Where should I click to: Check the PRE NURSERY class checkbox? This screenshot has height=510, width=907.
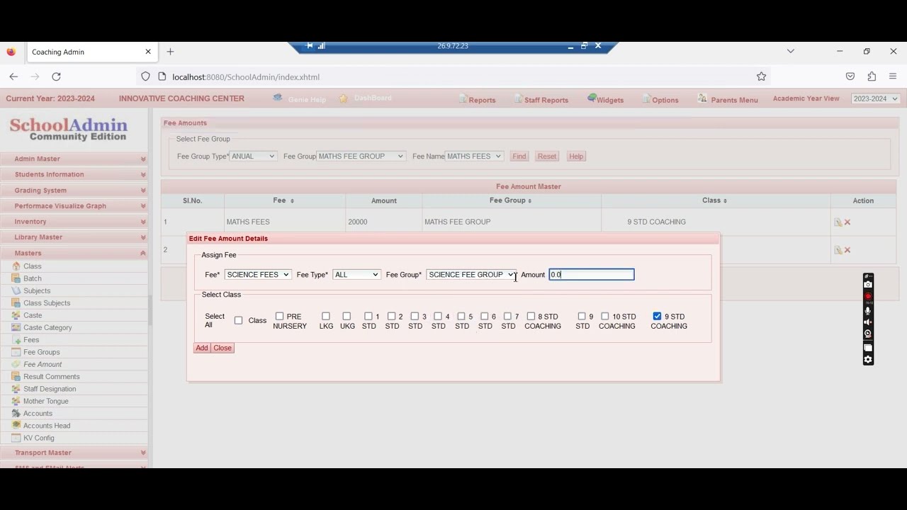click(279, 317)
